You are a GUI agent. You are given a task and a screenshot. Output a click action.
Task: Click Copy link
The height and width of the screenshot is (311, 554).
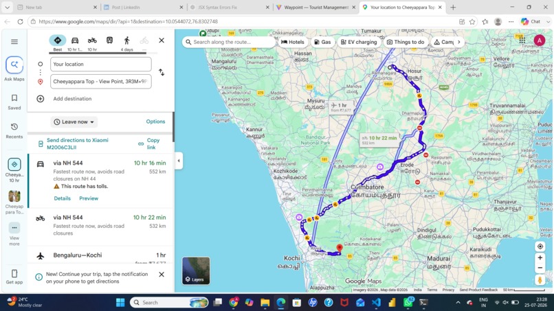(x=149, y=143)
